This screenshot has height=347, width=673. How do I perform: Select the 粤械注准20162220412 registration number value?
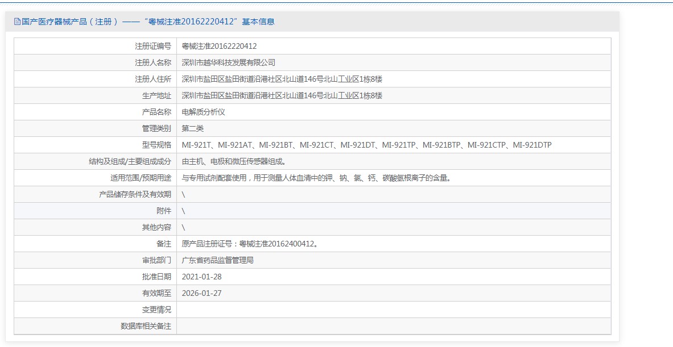coord(220,46)
